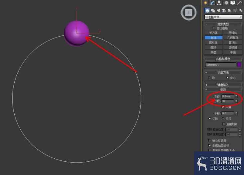Screen dimensions: 244x175
Task: Open the Create panel tab
Action: (x=205, y=3)
